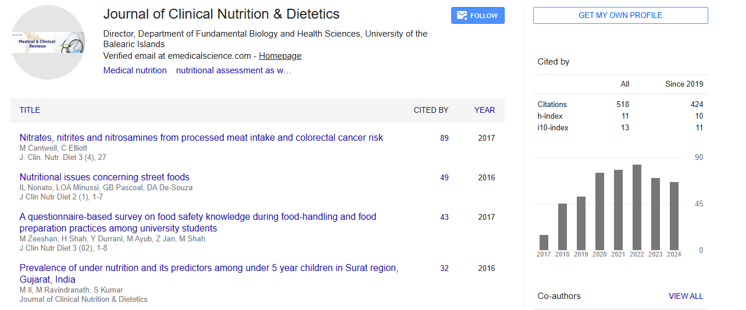Open the Homepage link
This screenshot has height=310, width=746.
click(280, 56)
